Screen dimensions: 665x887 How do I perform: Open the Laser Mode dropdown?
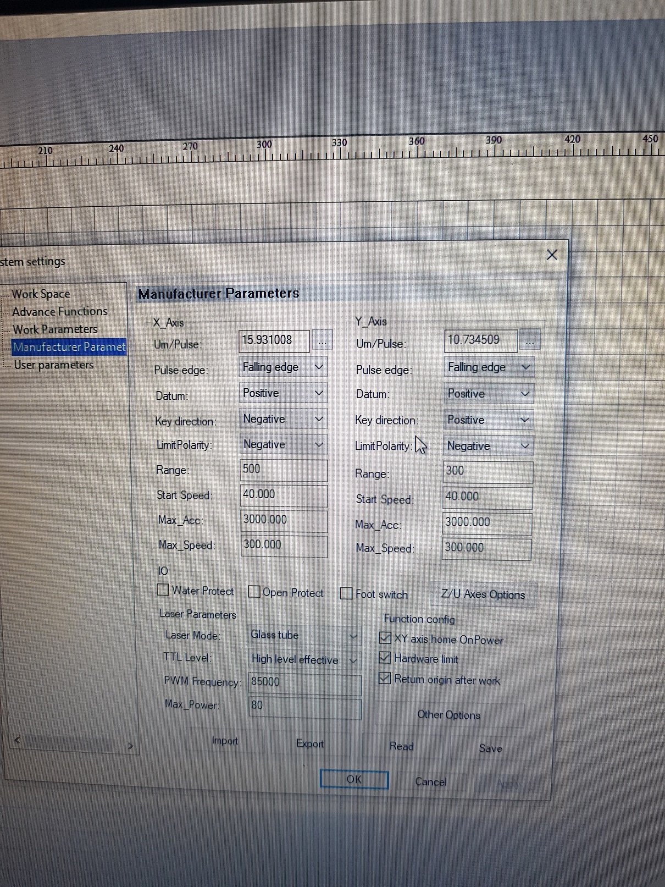pyautogui.click(x=304, y=635)
